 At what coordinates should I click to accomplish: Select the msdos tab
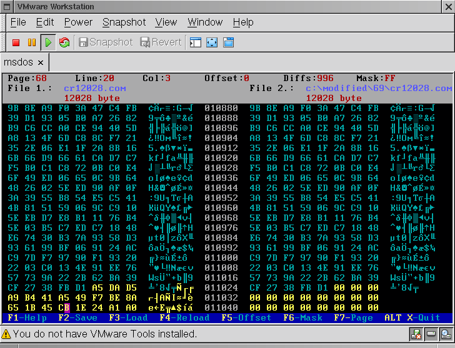click(x=19, y=62)
